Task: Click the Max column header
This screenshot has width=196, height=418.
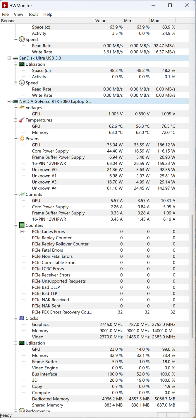Action: tap(163, 21)
